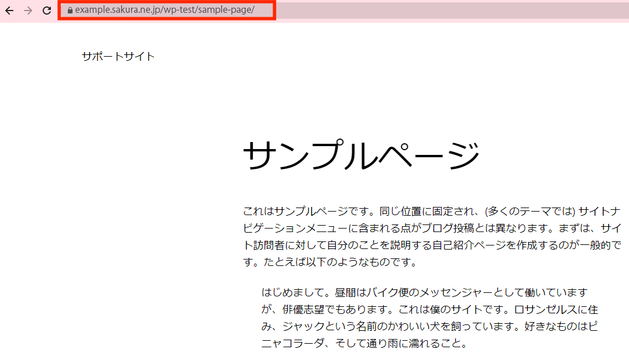Click the refresh icon to reload sample-page

(45, 11)
